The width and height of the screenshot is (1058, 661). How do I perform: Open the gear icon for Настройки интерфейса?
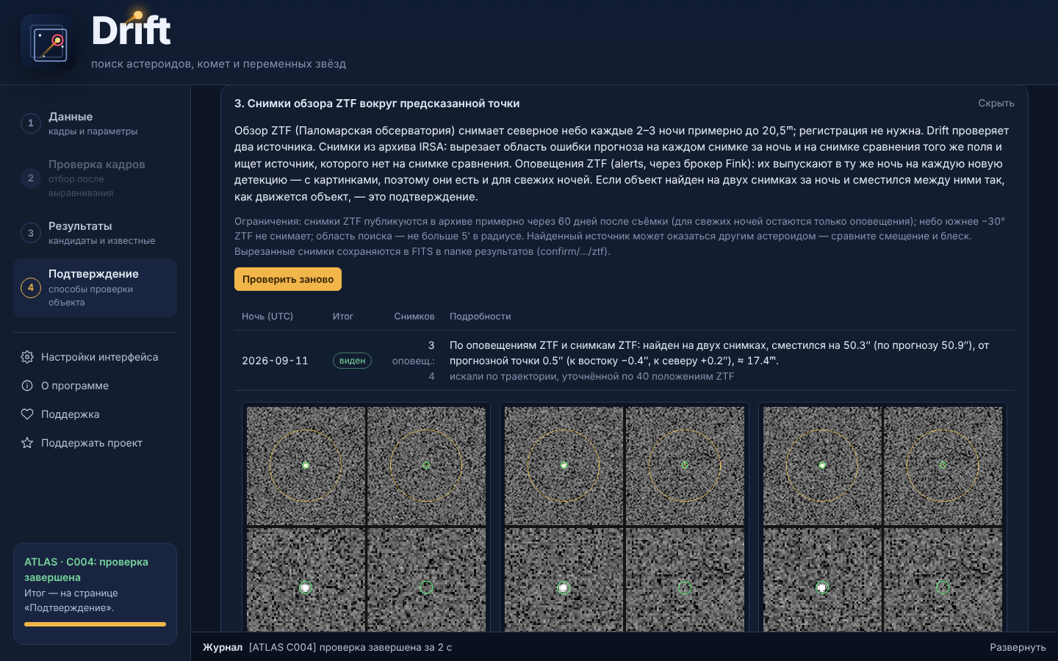tap(27, 357)
